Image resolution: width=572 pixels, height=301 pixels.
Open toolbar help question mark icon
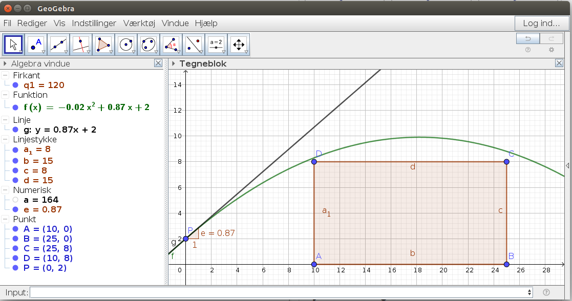[528, 50]
